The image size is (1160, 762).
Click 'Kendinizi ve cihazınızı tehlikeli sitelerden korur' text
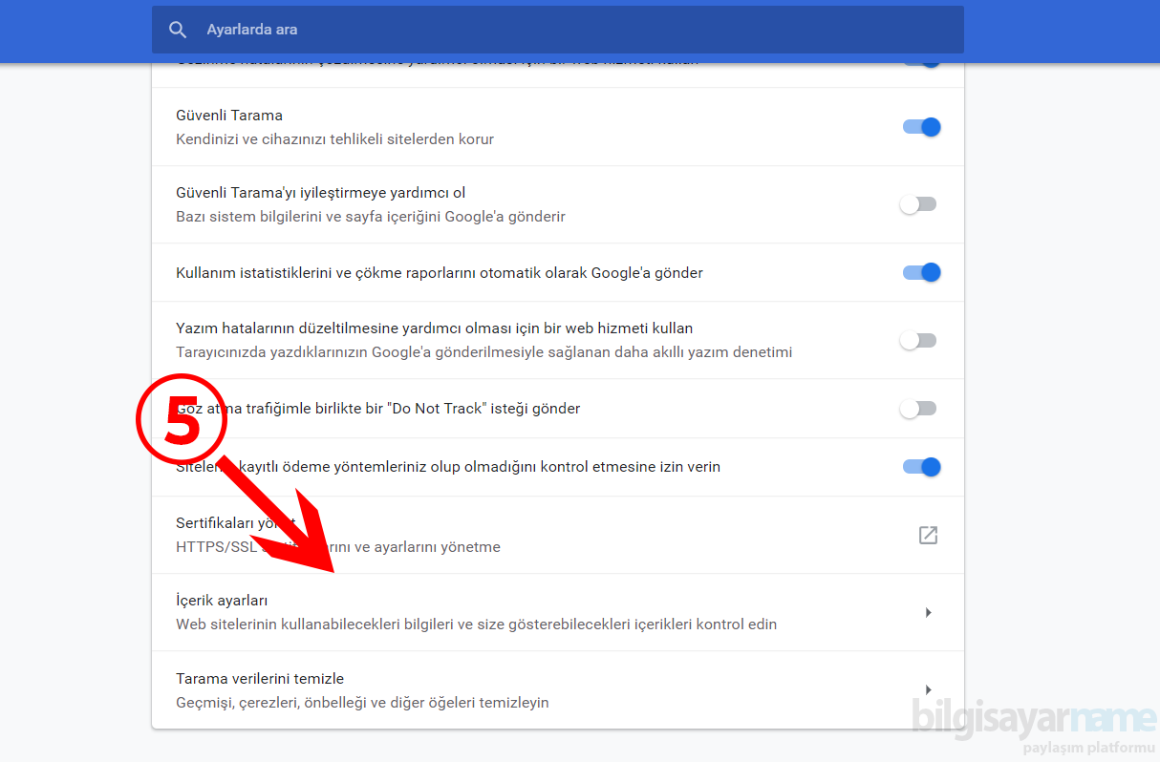(335, 139)
